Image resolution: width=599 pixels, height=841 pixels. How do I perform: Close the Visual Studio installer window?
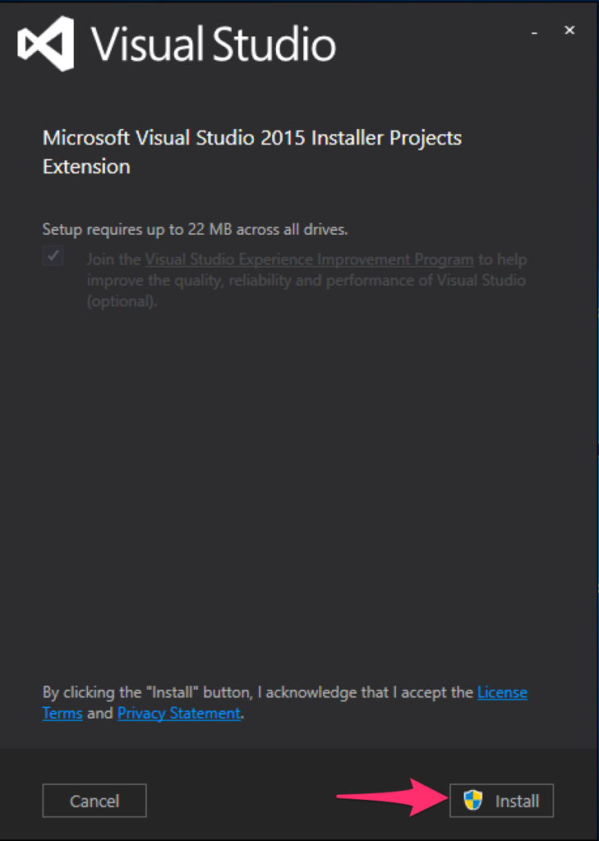(569, 30)
